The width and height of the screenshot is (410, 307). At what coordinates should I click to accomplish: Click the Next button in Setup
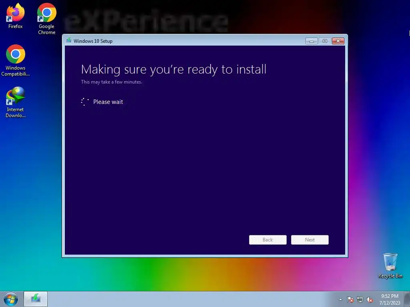click(x=310, y=240)
